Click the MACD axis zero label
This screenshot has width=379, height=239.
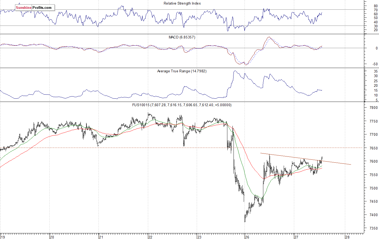[377, 48]
